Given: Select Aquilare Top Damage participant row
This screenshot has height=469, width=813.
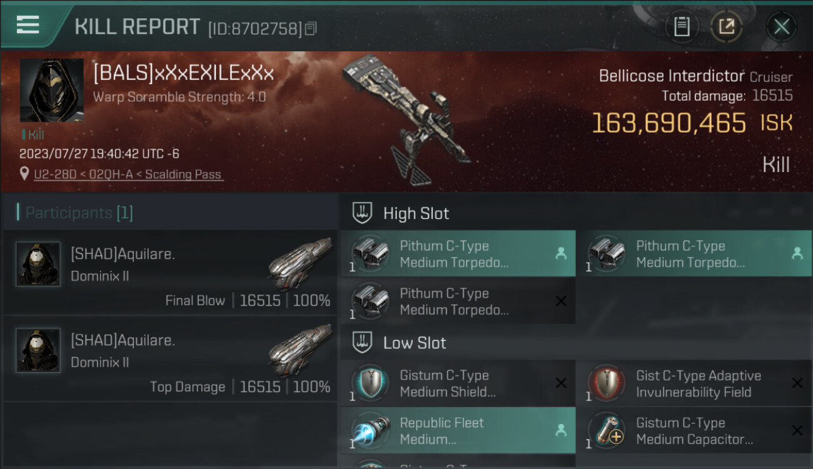Looking at the screenshot, I should tap(170, 358).
